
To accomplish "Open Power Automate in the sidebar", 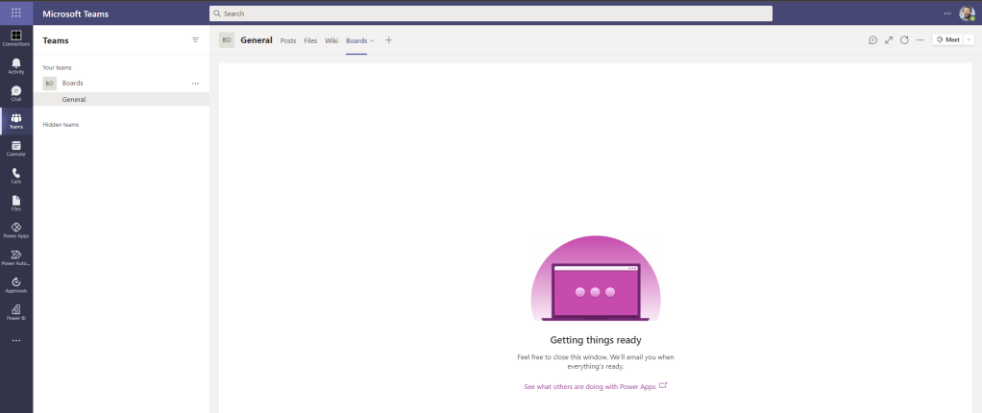I will 16,256.
